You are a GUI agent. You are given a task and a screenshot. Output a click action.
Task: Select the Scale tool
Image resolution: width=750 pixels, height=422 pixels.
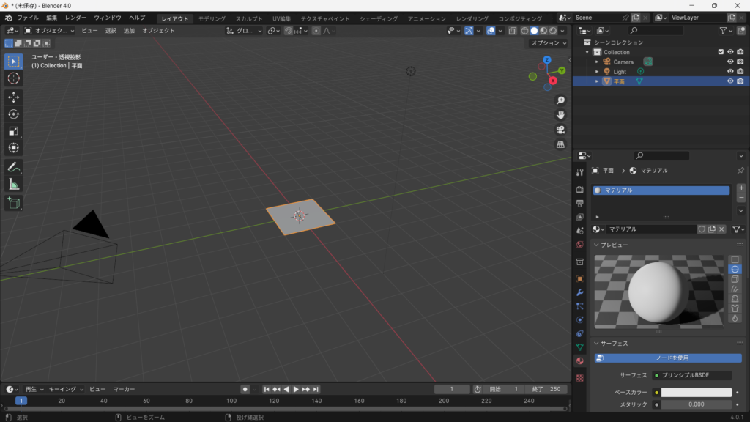pyautogui.click(x=14, y=131)
